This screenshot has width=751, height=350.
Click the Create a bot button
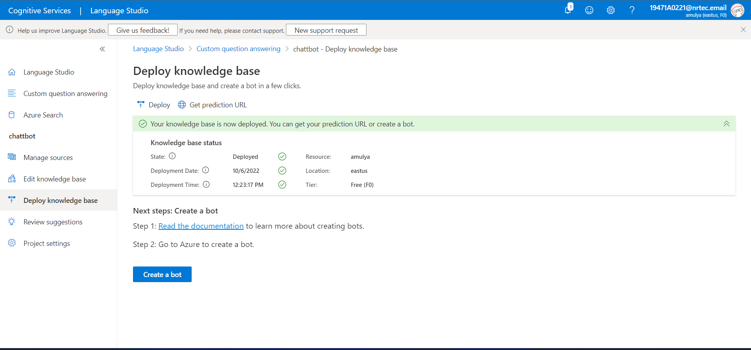[x=162, y=274]
